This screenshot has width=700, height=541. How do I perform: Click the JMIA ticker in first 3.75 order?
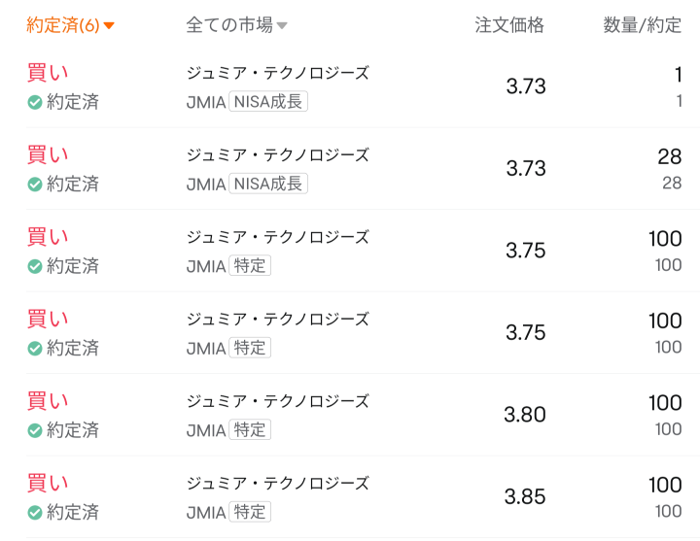click(206, 267)
